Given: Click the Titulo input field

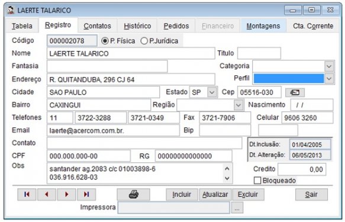Looking at the screenshot, I should pos(259,53).
